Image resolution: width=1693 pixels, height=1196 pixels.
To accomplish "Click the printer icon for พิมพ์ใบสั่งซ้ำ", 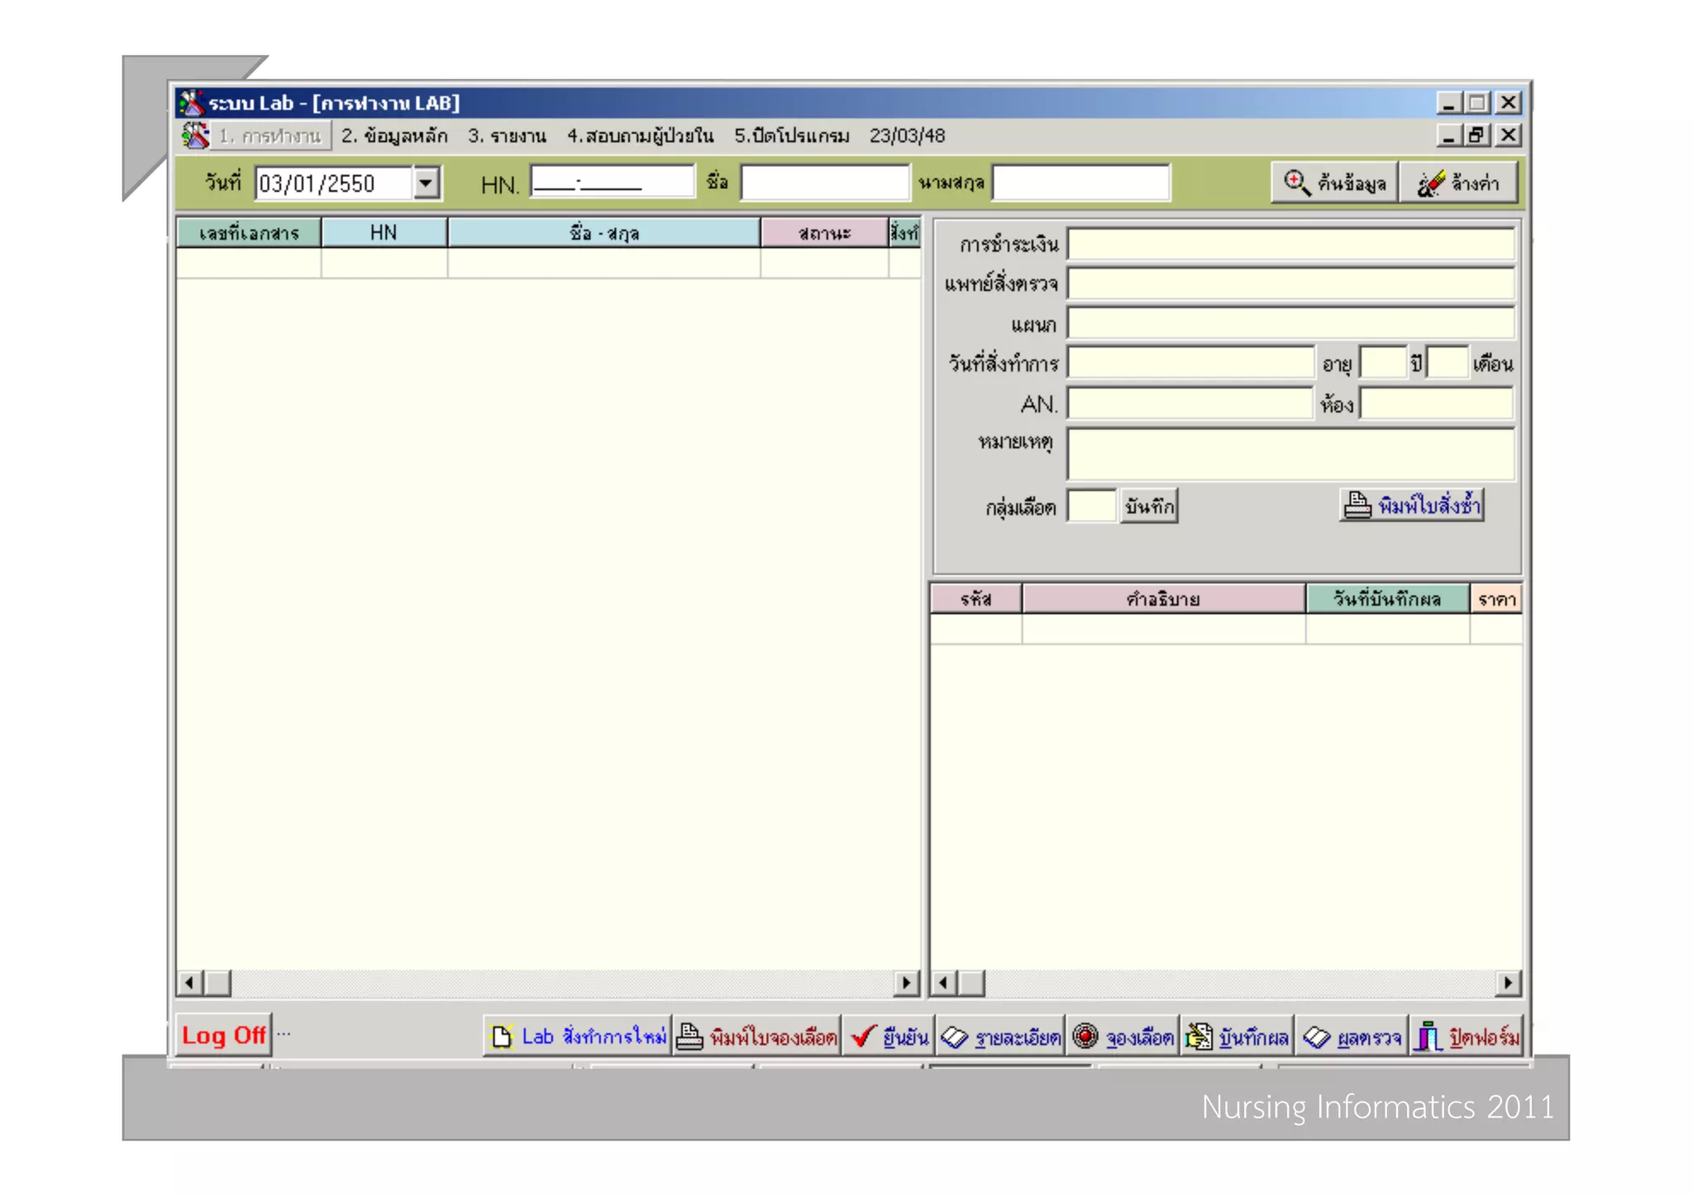I will [1357, 505].
